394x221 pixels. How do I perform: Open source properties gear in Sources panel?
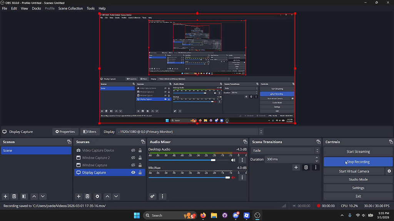[x=97, y=196]
